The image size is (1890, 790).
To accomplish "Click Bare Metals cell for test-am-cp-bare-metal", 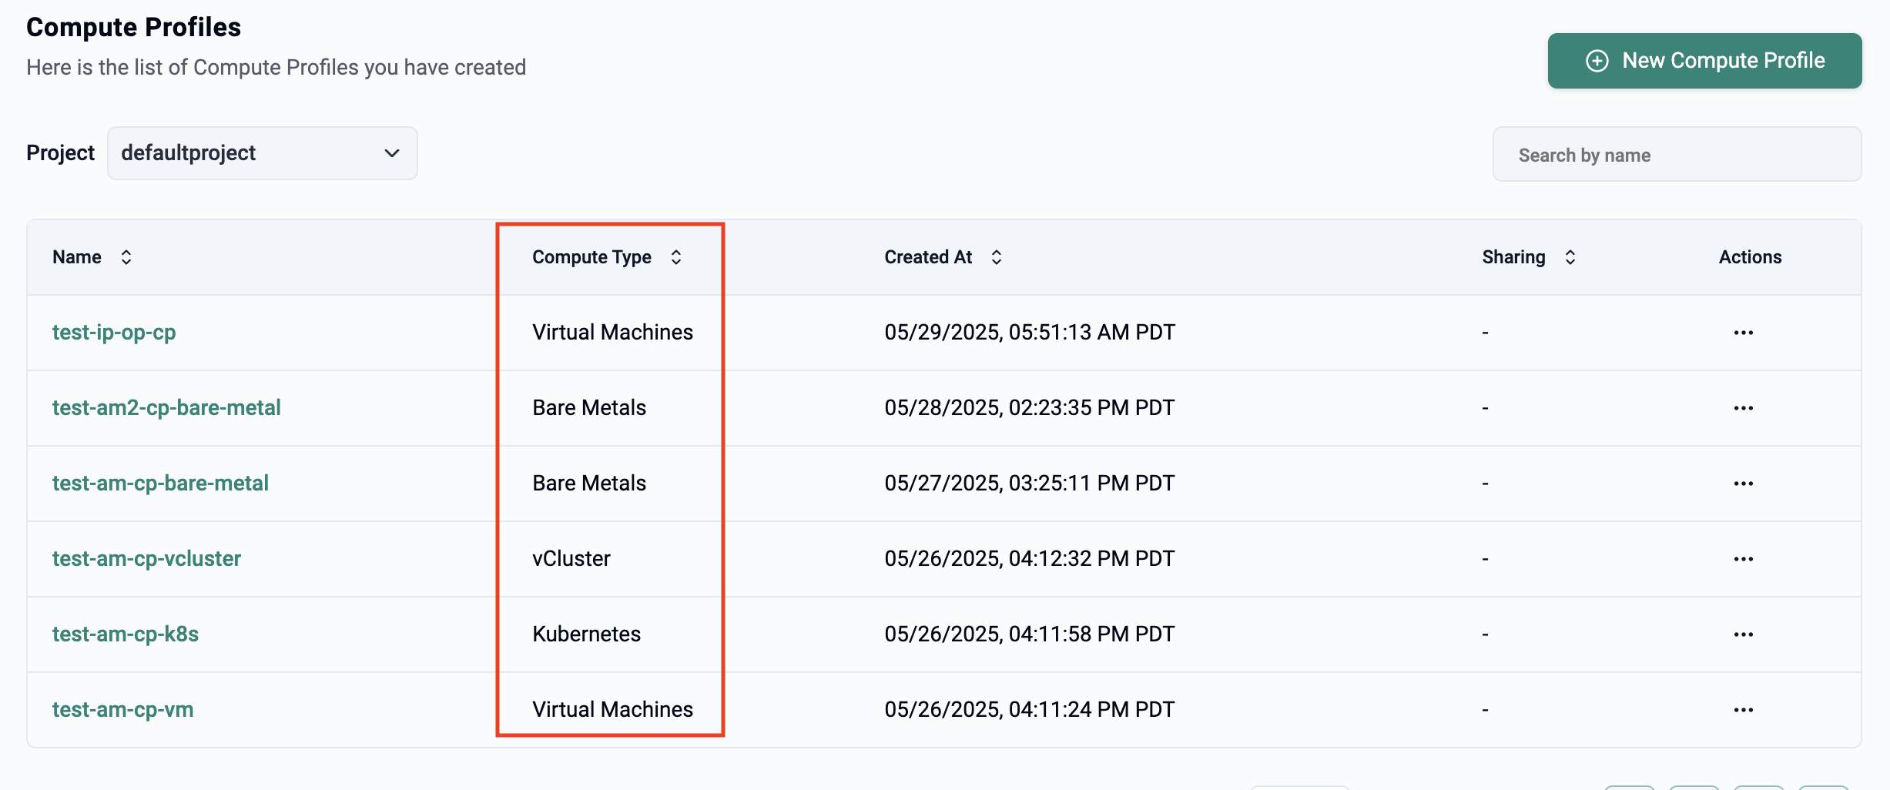I will coord(589,484).
